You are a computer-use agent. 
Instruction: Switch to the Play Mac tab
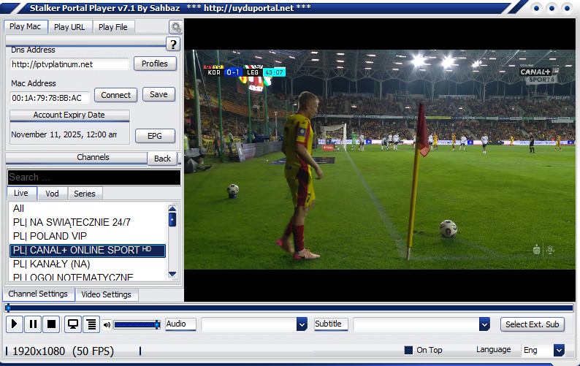(25, 26)
